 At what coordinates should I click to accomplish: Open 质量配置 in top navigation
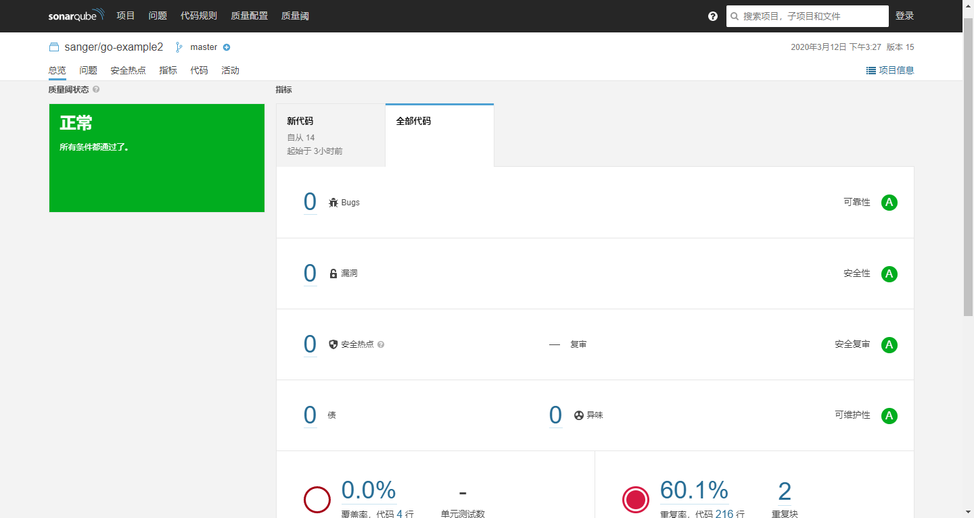point(249,16)
